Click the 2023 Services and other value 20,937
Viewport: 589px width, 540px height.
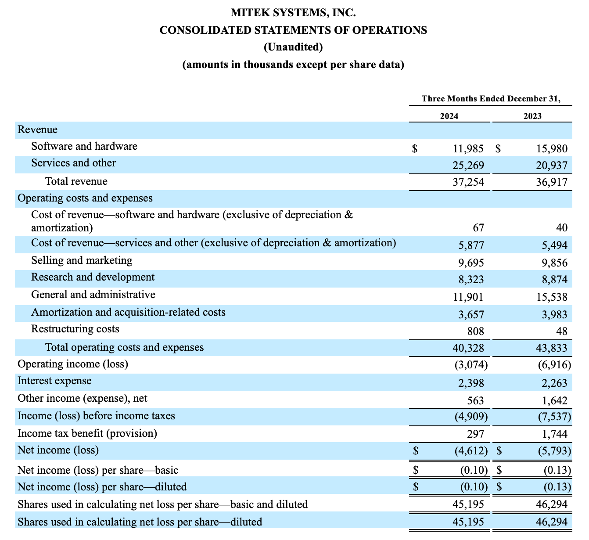(x=551, y=166)
